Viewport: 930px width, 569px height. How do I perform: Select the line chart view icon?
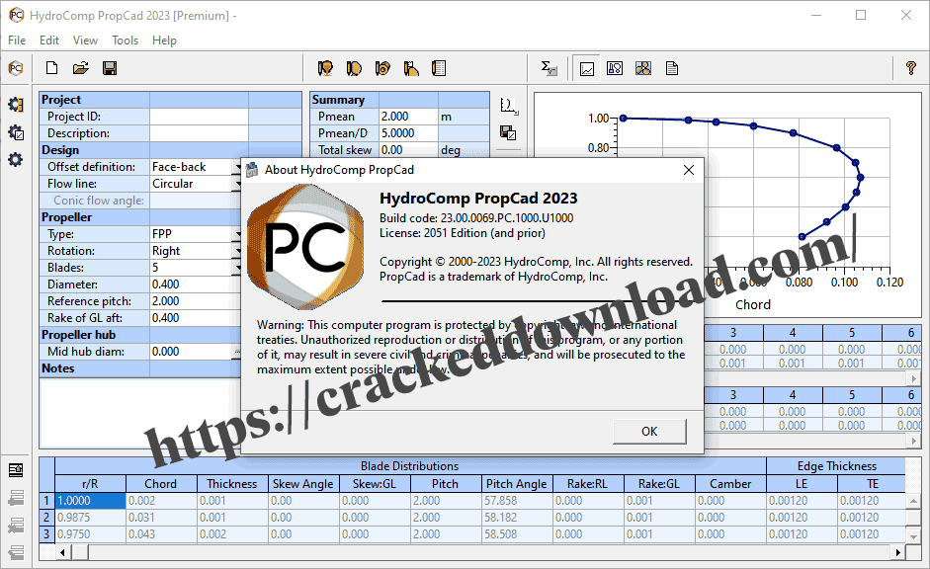(587, 69)
